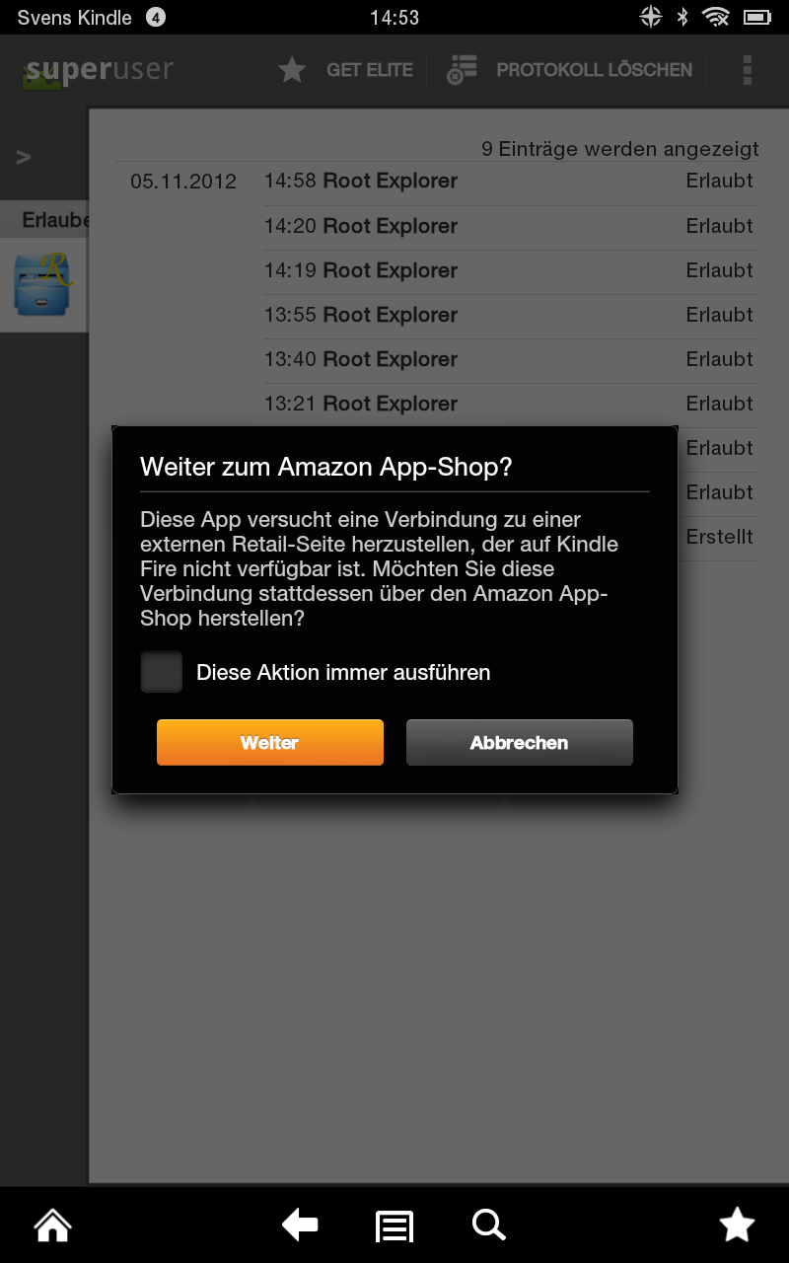This screenshot has height=1263, width=789.
Task: Tap the Weiter button
Action: [269, 742]
